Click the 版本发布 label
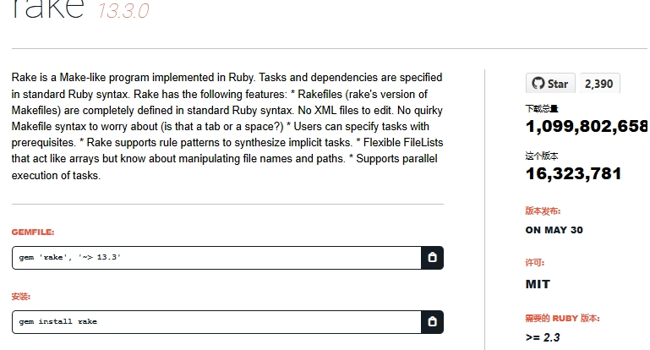 click(543, 211)
